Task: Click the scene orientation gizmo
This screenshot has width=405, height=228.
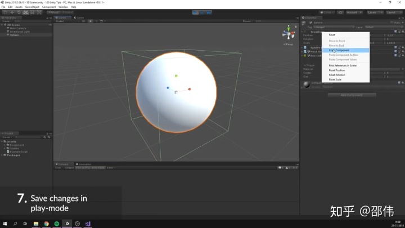Action: click(289, 33)
